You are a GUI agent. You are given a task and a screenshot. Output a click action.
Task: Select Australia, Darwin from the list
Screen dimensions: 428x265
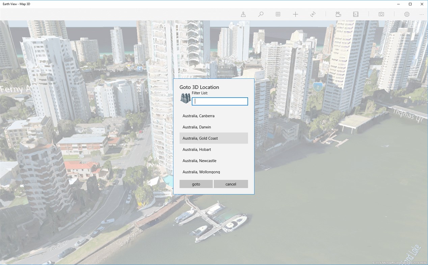point(197,127)
